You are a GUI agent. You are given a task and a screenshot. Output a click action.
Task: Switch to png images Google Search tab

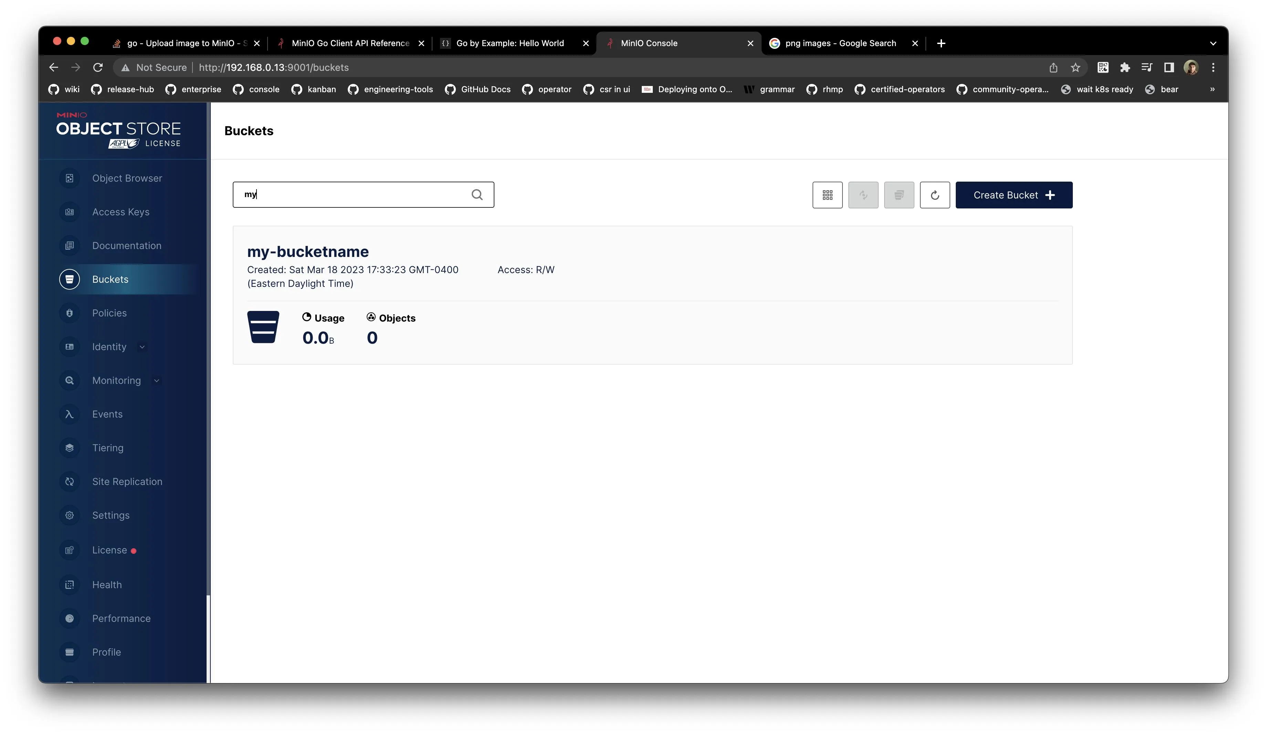tap(840, 43)
